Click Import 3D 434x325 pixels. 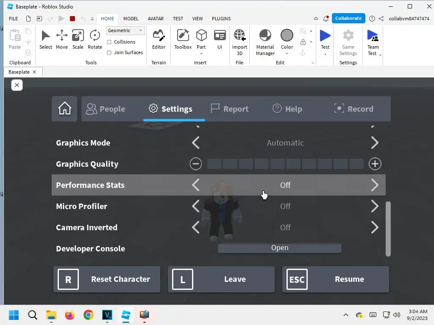[239, 42]
